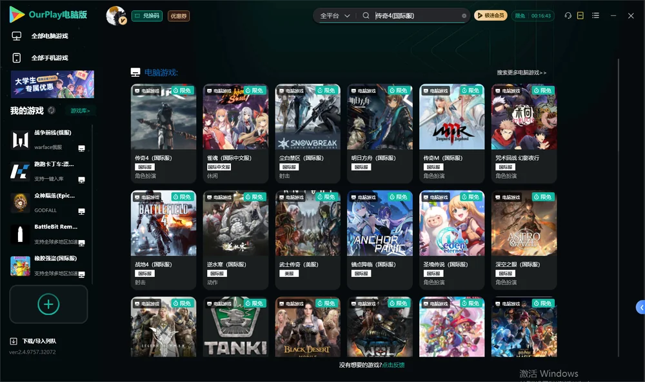Open 下载/导入列队
The height and width of the screenshot is (382, 645).
pyautogui.click(x=33, y=341)
